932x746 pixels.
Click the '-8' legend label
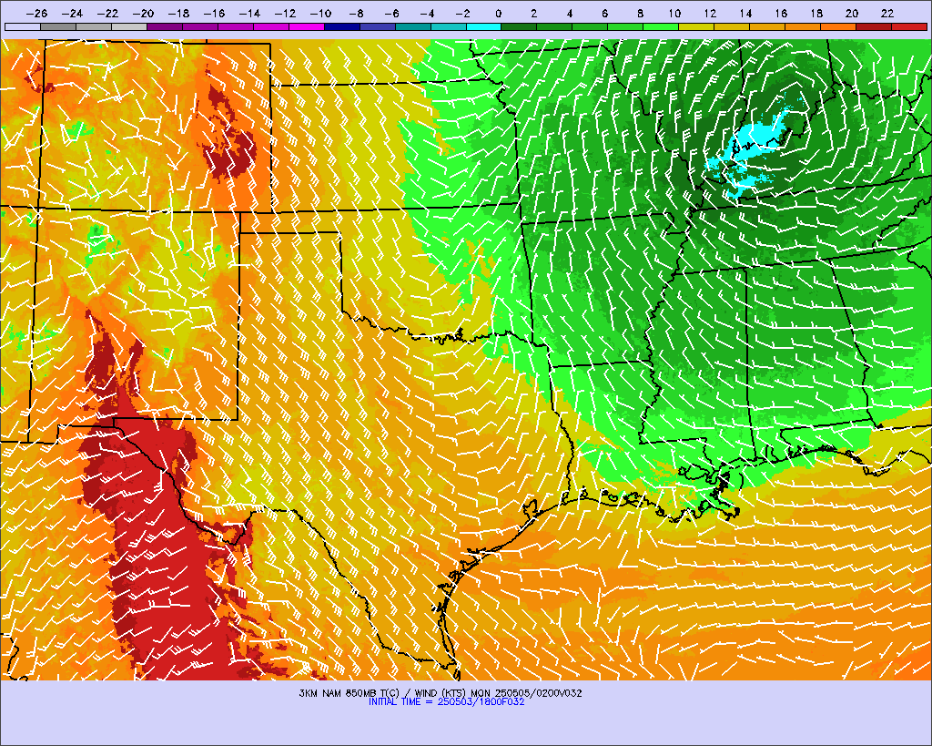click(356, 14)
